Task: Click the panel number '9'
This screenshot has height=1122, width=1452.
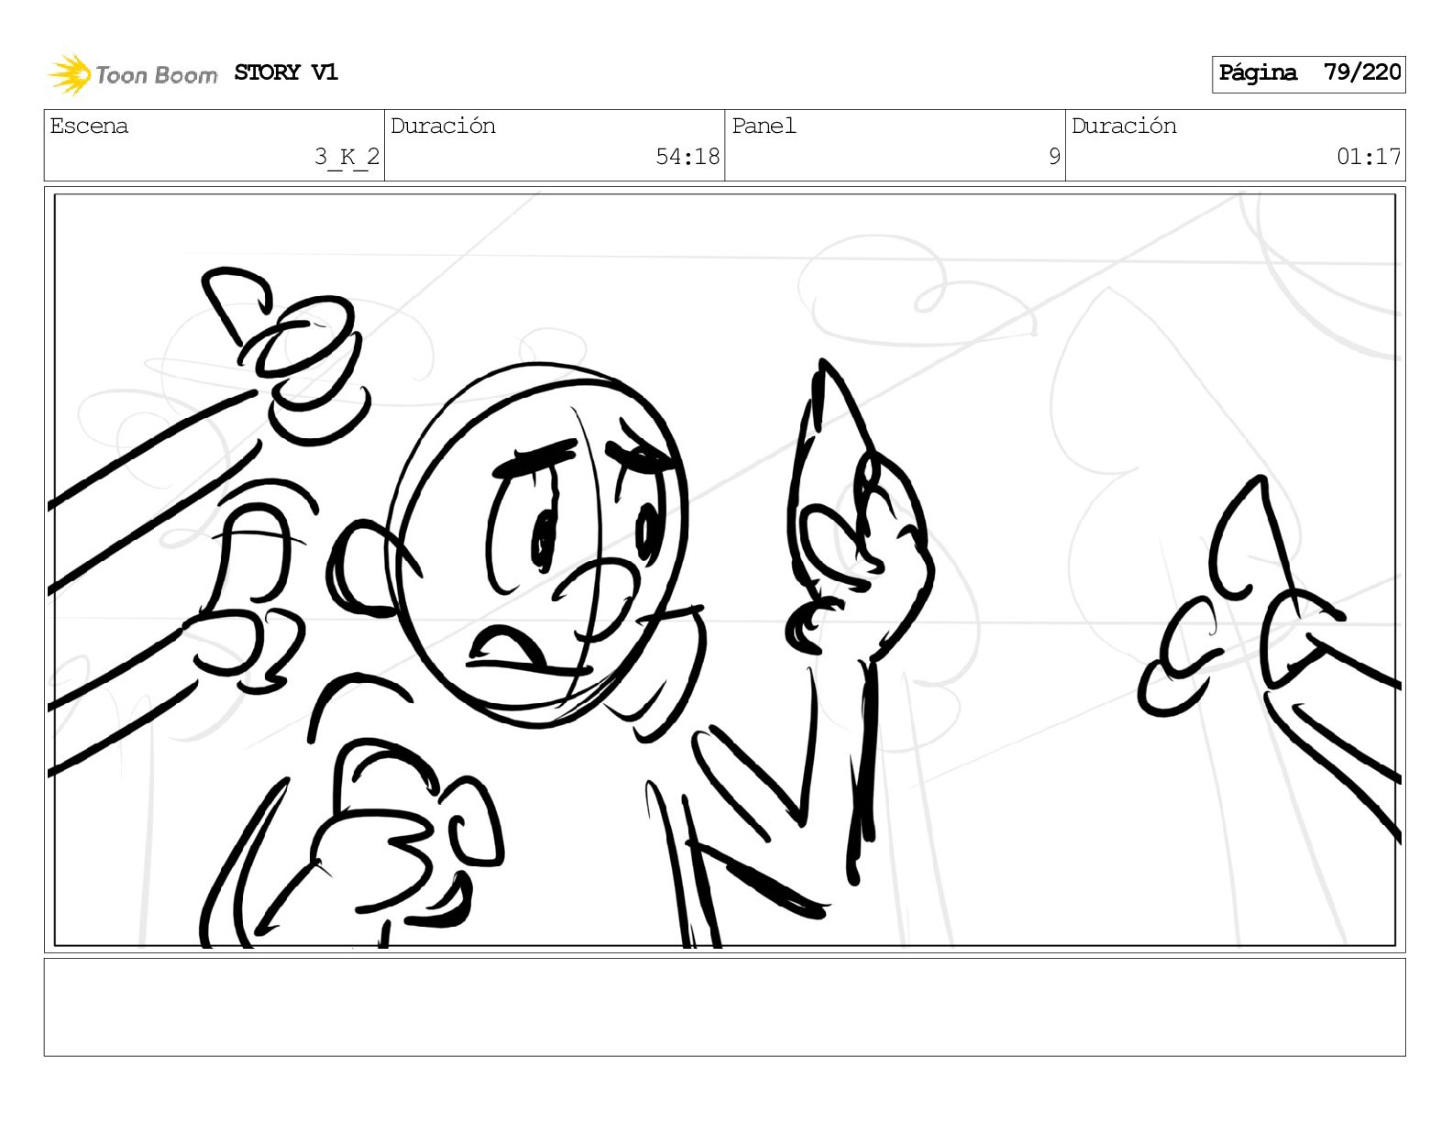Action: coord(1054,157)
